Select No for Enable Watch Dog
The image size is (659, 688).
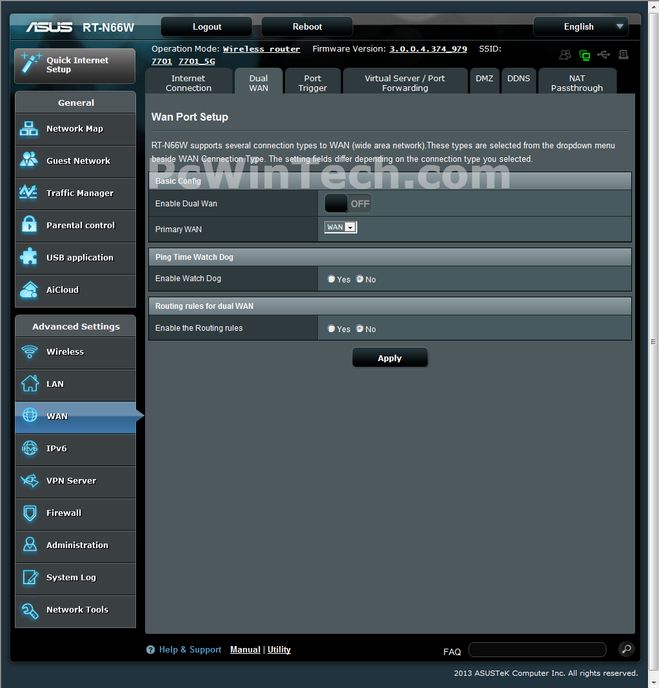pyautogui.click(x=360, y=279)
